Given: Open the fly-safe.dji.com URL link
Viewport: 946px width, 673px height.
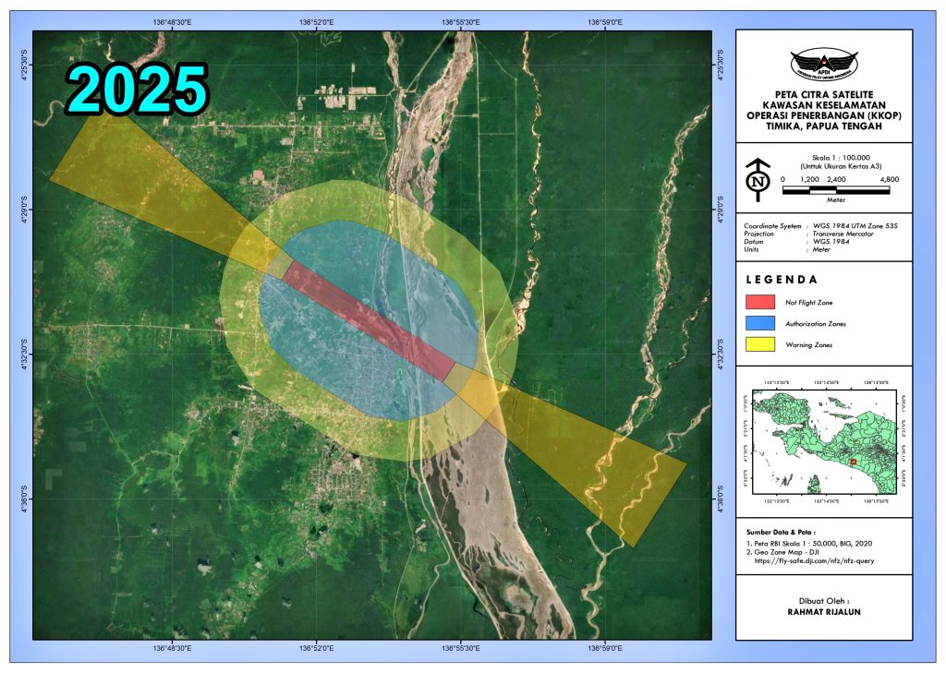Looking at the screenshot, I should pos(814,560).
